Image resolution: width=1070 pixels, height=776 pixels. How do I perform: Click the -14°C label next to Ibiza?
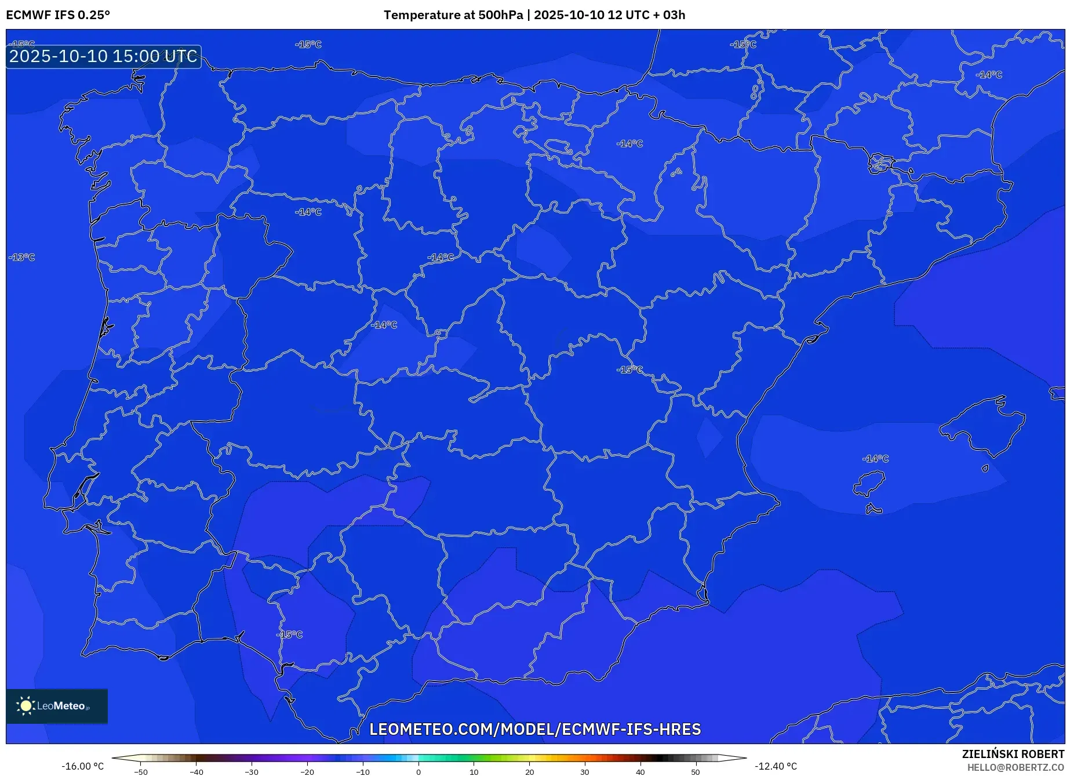point(875,459)
